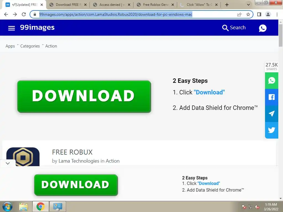Screen dimensions: 283x212
Task: Click the volume tray icon
Action: 257,207
